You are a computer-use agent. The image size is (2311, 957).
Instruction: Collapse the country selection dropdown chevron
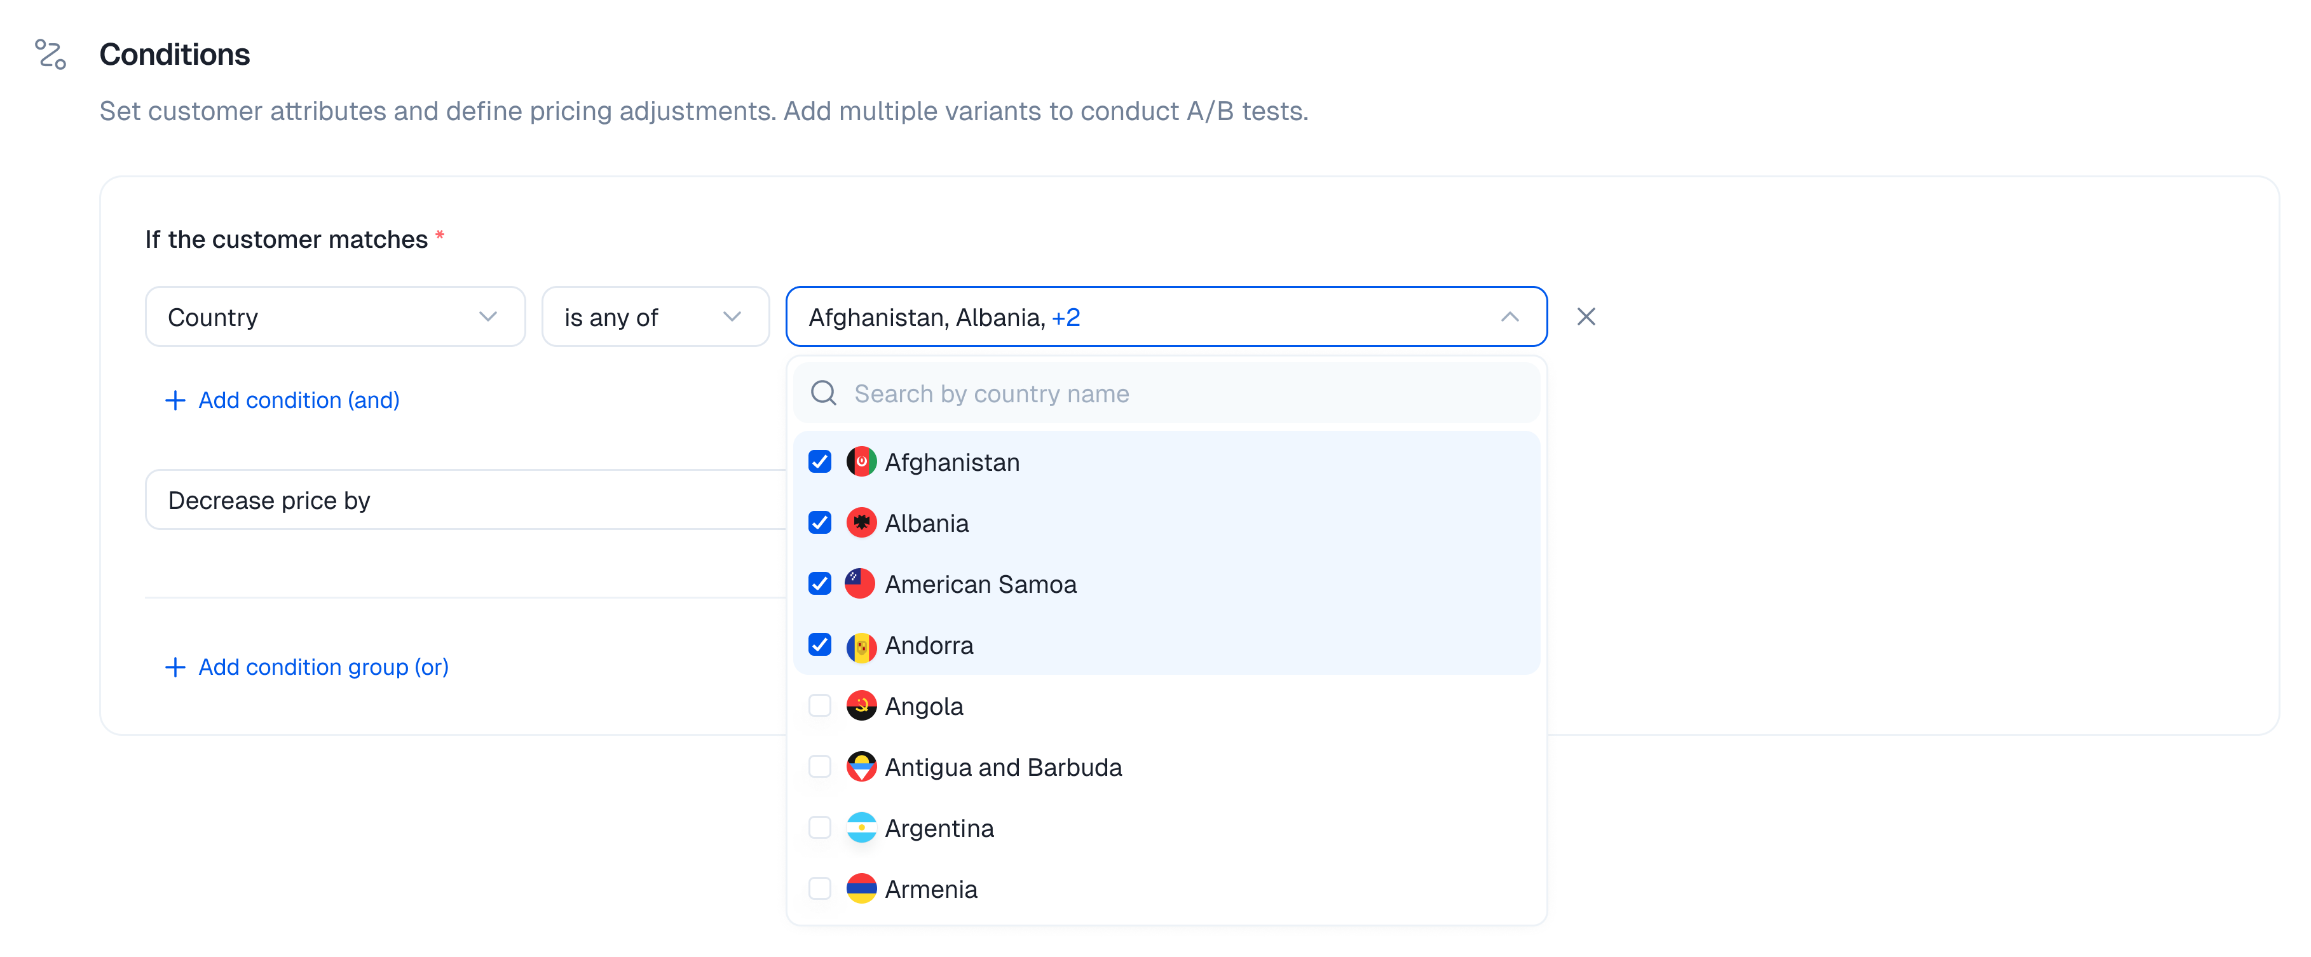click(1509, 316)
